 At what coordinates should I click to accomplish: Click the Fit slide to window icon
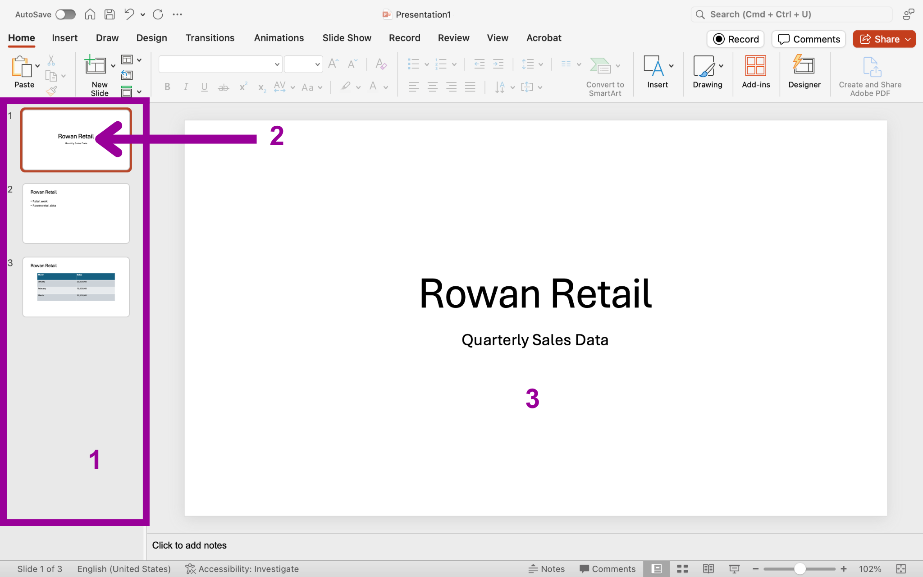pos(901,569)
